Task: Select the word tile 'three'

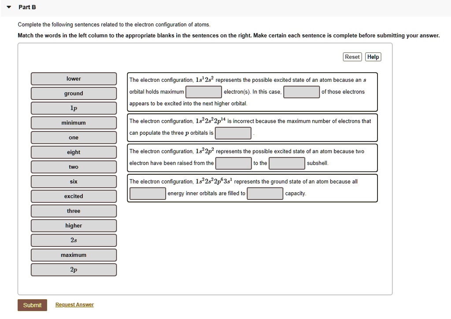Action: (x=73, y=211)
